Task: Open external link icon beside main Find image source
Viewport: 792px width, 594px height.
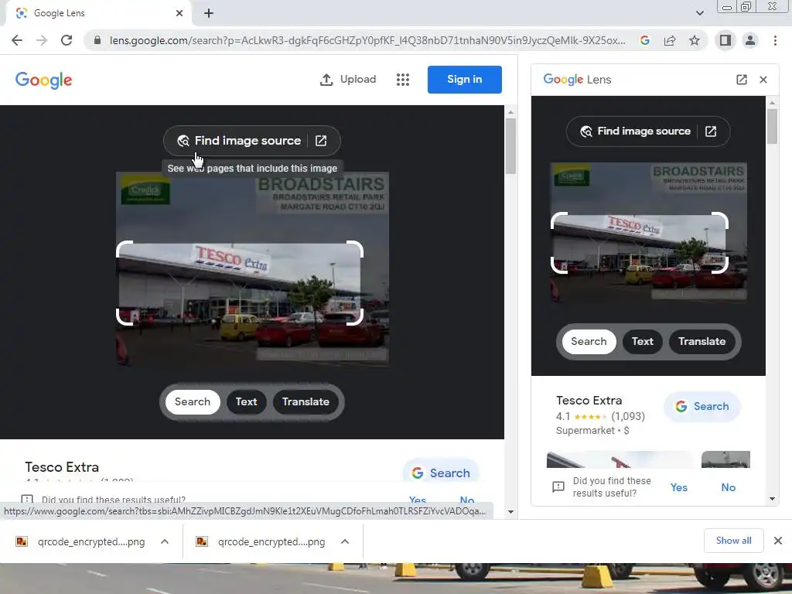Action: click(x=321, y=141)
